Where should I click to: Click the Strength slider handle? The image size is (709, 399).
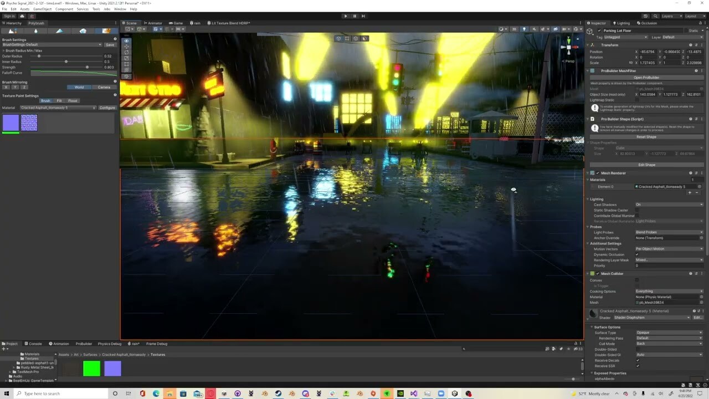(87, 67)
